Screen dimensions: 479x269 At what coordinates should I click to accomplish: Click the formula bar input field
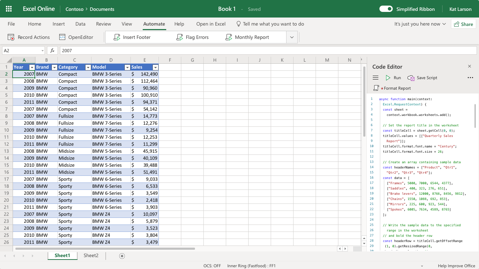(267, 50)
